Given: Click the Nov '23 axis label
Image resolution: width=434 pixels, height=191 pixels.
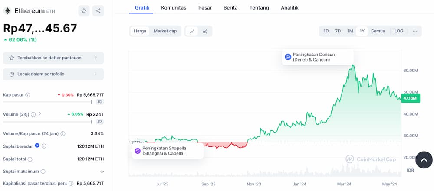Looking at the screenshot, I should (x=254, y=184).
